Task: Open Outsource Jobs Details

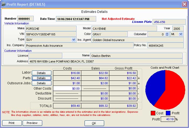Action: click(x=41, y=83)
